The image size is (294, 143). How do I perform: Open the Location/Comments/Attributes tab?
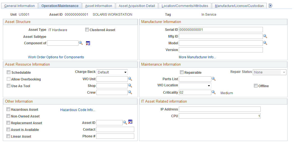[x=185, y=6]
